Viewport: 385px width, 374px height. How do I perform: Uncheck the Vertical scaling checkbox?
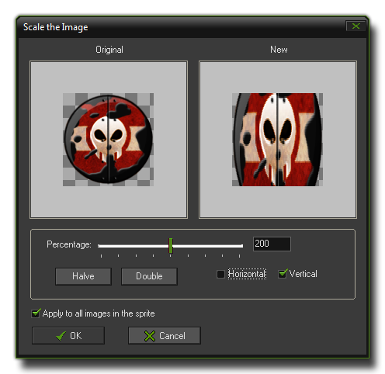point(282,274)
